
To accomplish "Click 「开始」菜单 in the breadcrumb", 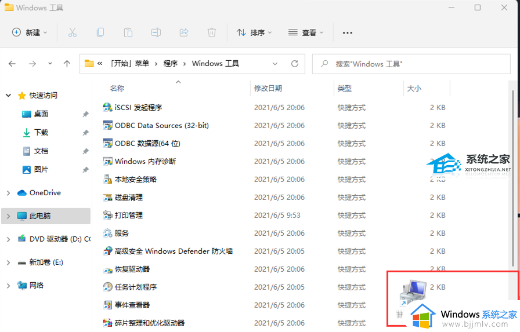I will (129, 64).
